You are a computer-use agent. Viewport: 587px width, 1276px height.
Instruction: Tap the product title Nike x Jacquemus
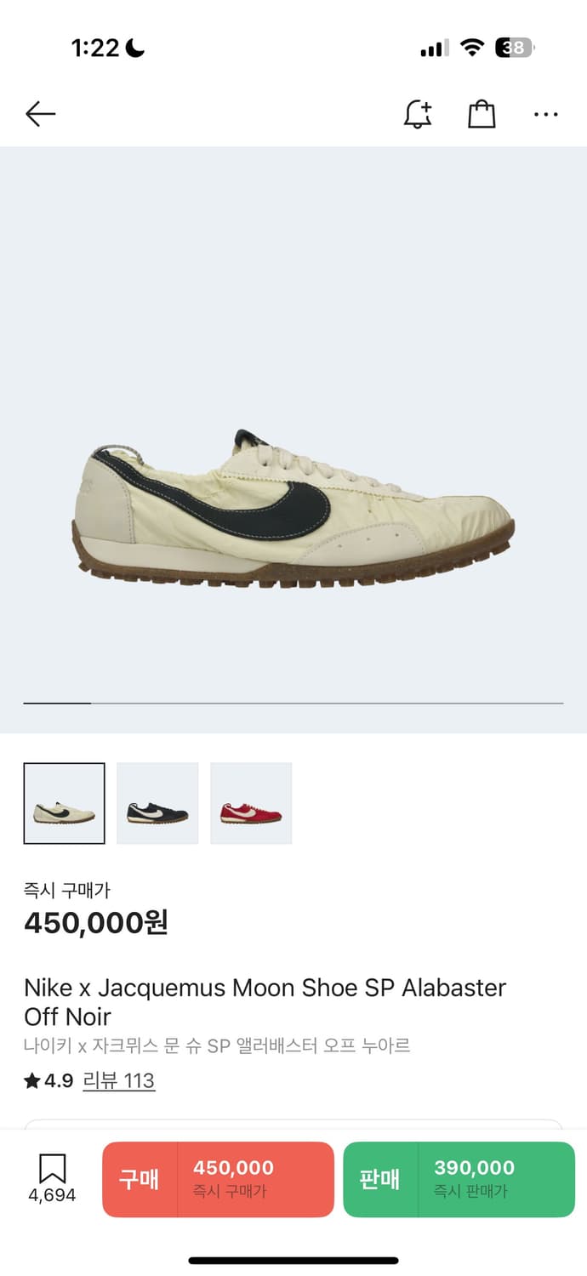pos(265,1002)
